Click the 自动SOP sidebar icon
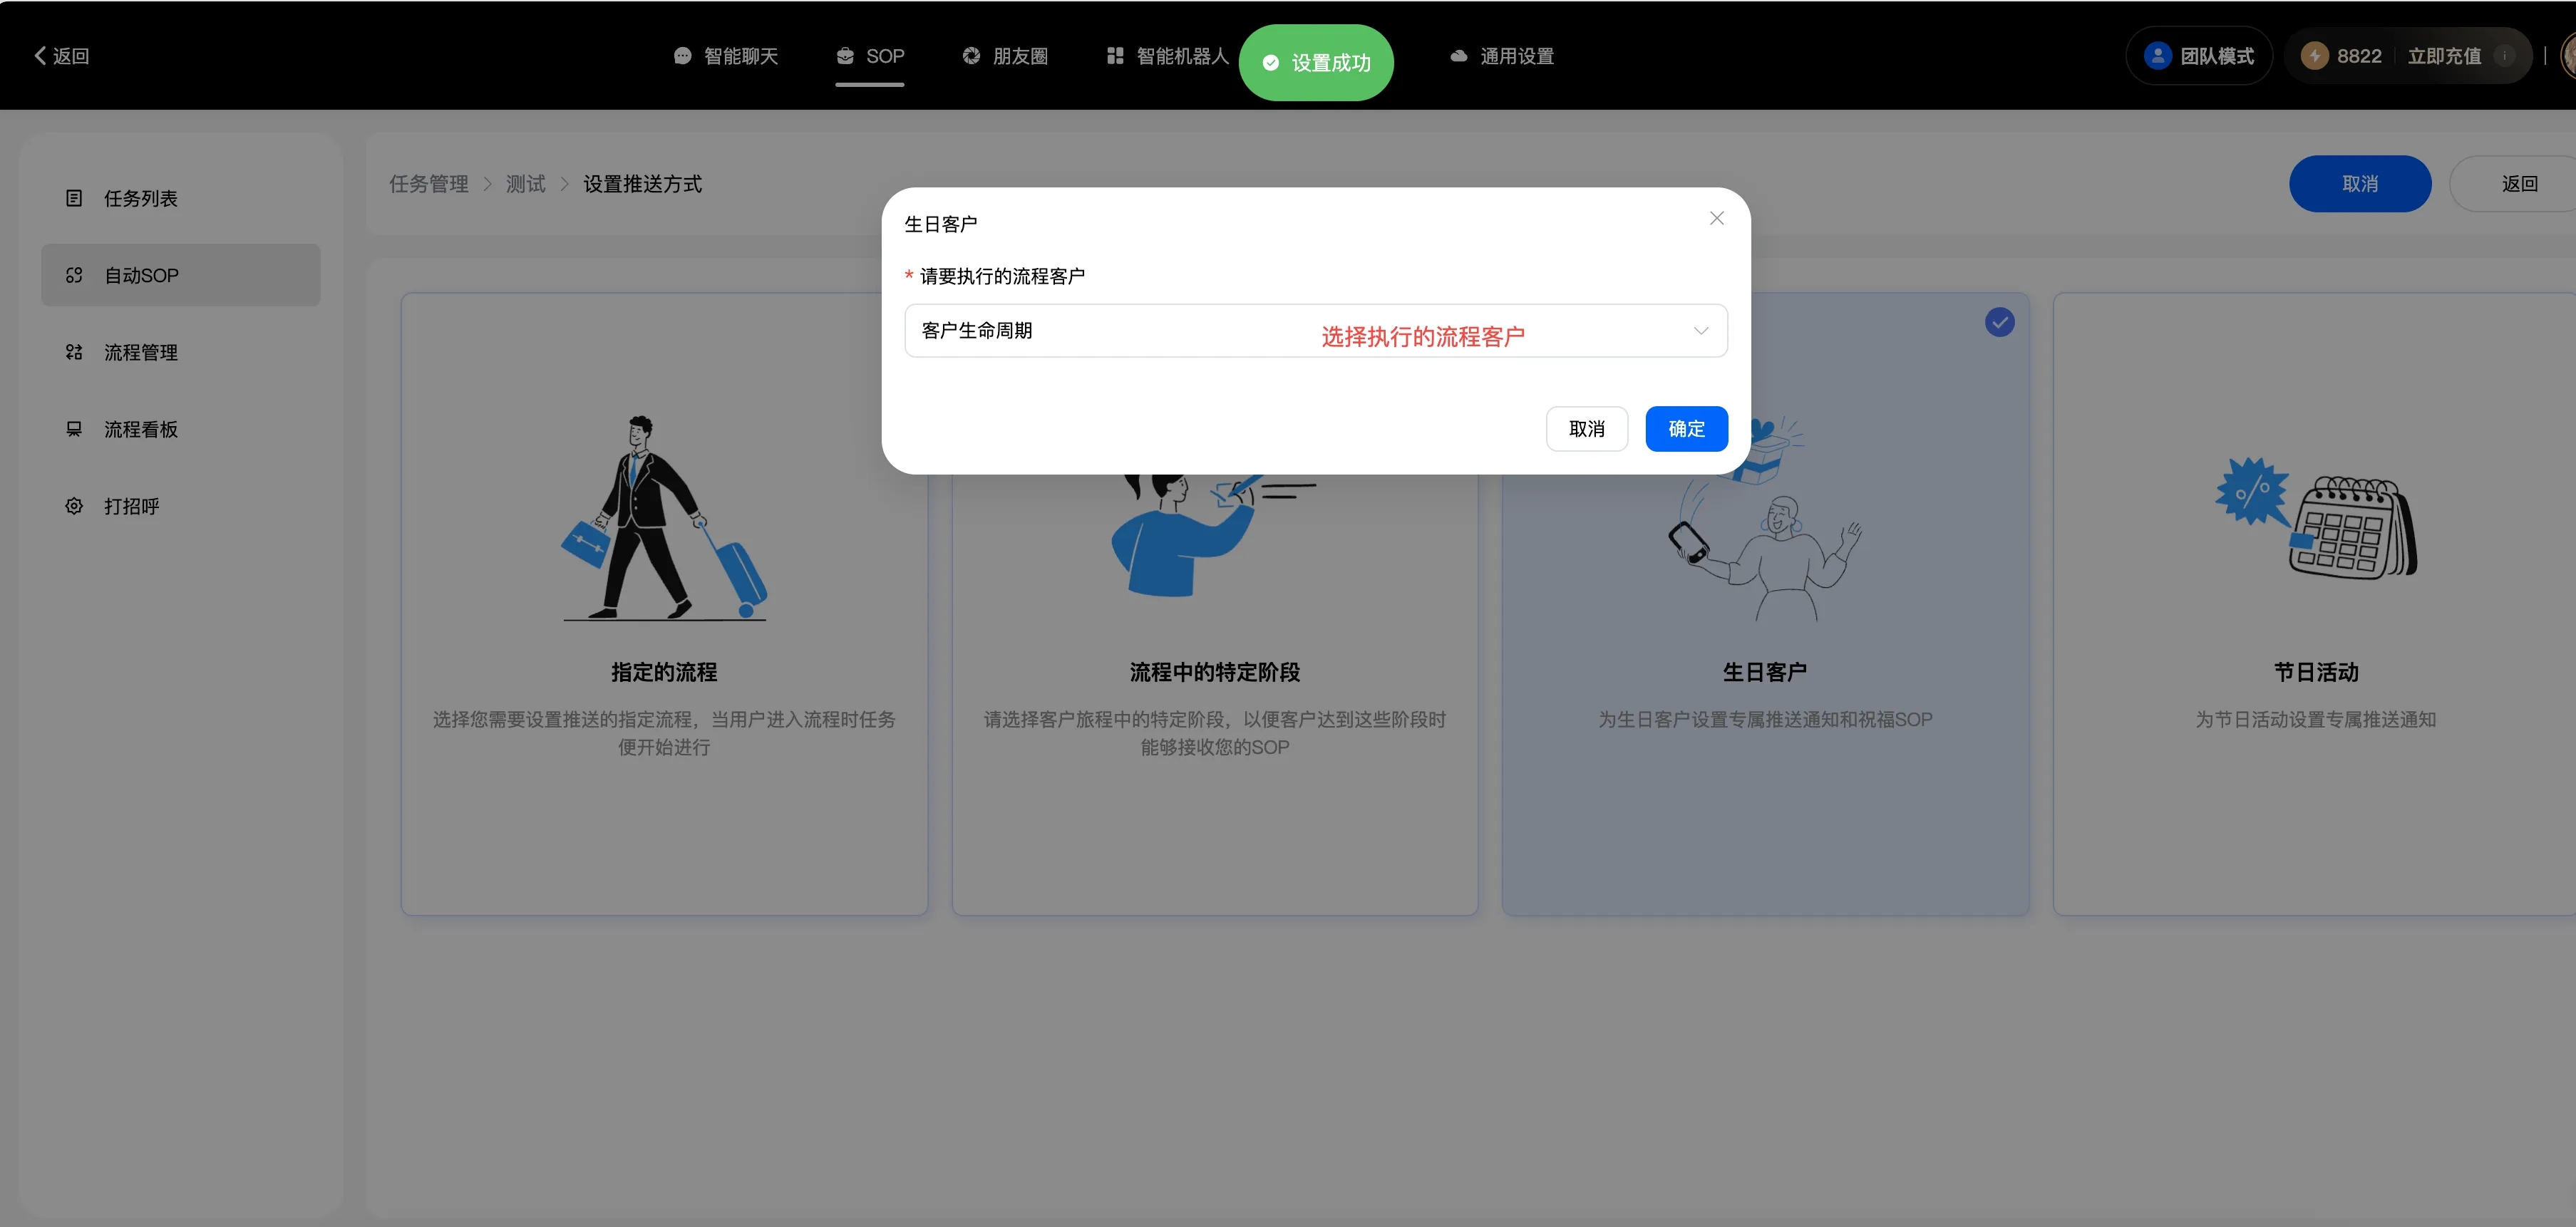The height and width of the screenshot is (1227, 2576). coord(74,275)
